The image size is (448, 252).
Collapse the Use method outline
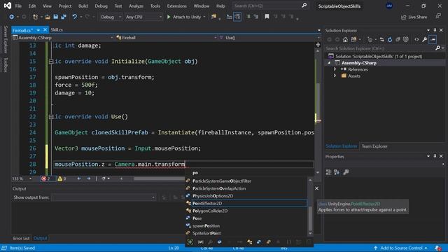51,117
